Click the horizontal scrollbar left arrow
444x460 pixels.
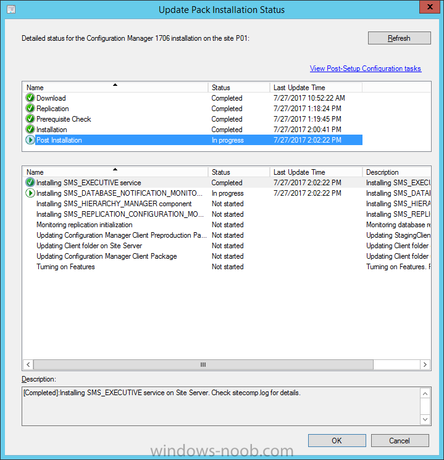tap(28, 365)
